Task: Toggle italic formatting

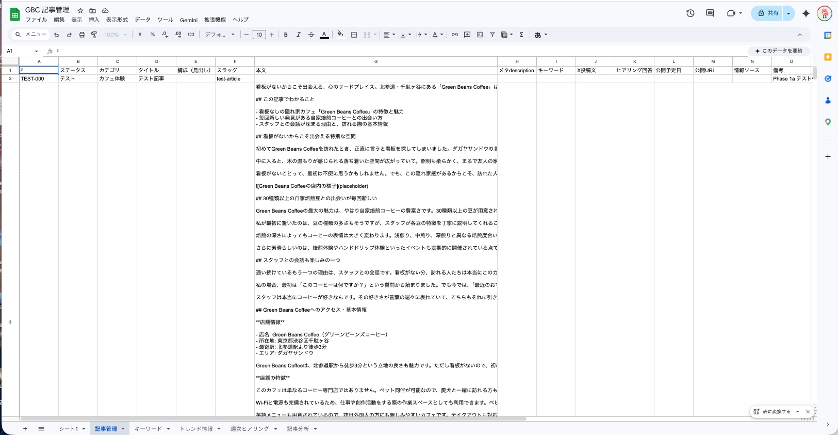Action: [x=298, y=35]
